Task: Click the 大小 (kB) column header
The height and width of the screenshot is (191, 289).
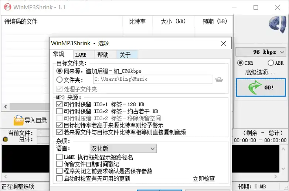Action: point(173,21)
